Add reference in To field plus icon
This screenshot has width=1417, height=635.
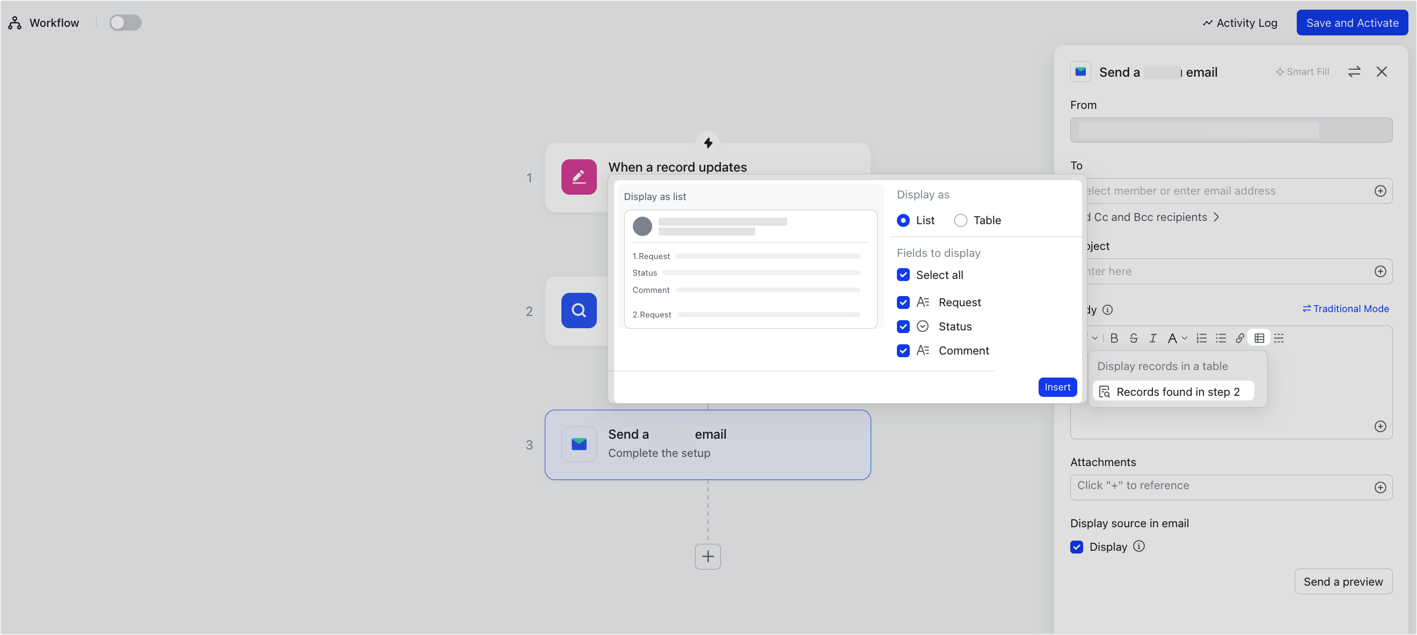1379,191
